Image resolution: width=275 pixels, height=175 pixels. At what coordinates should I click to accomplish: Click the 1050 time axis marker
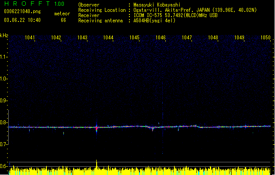[265, 38]
